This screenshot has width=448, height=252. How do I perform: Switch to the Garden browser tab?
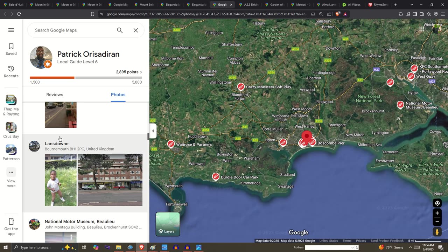pyautogui.click(x=275, y=5)
